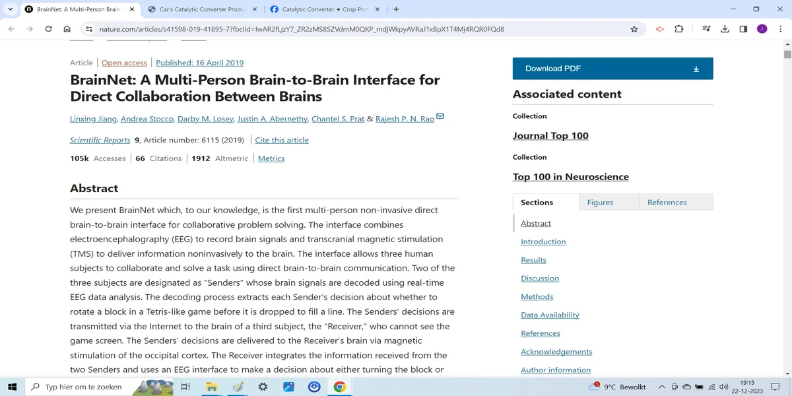Open the Scientific Reports journal link
Screen dimensions: 792x396
point(100,140)
